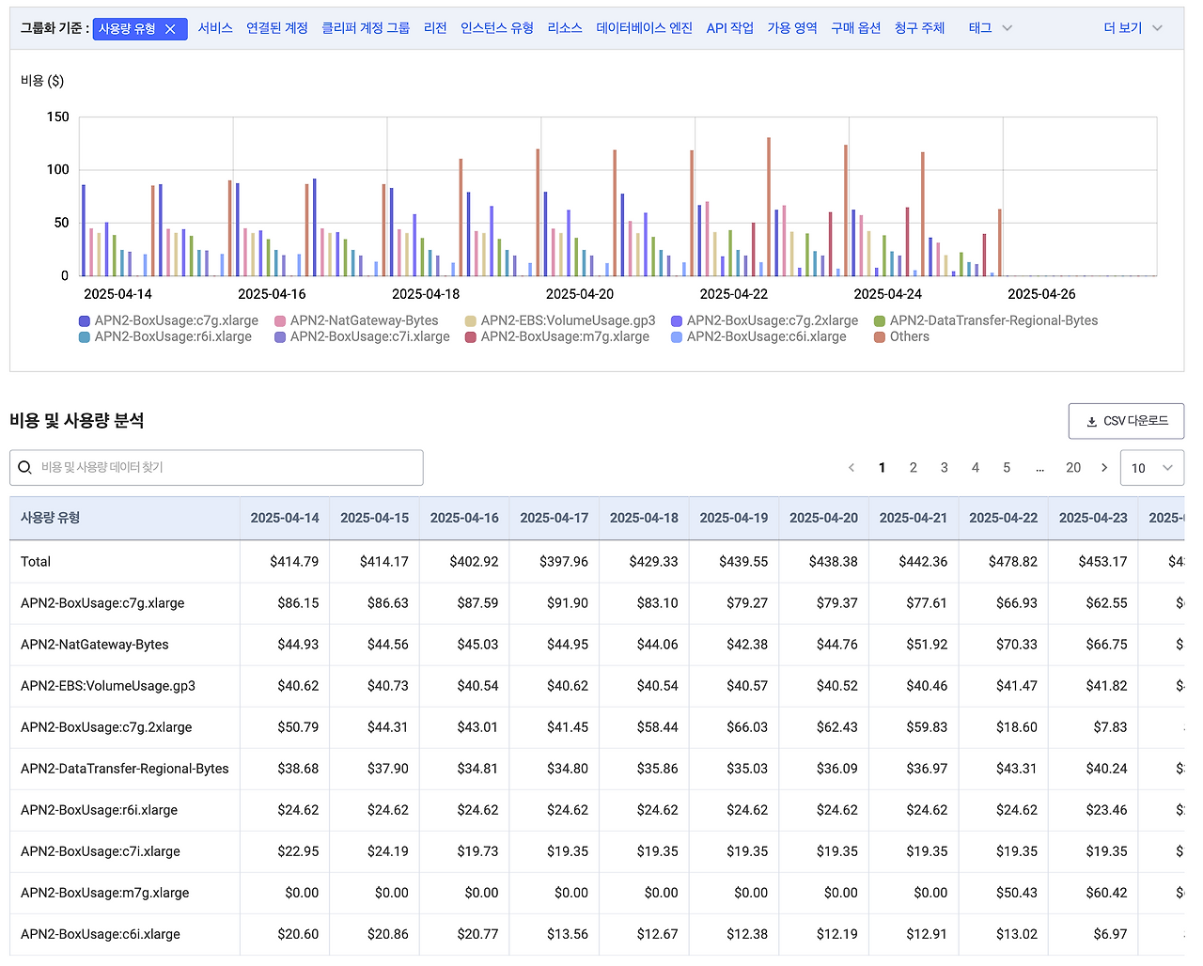Click the 2025-04-18 chart axis label
1203x966 pixels.
click(x=426, y=294)
